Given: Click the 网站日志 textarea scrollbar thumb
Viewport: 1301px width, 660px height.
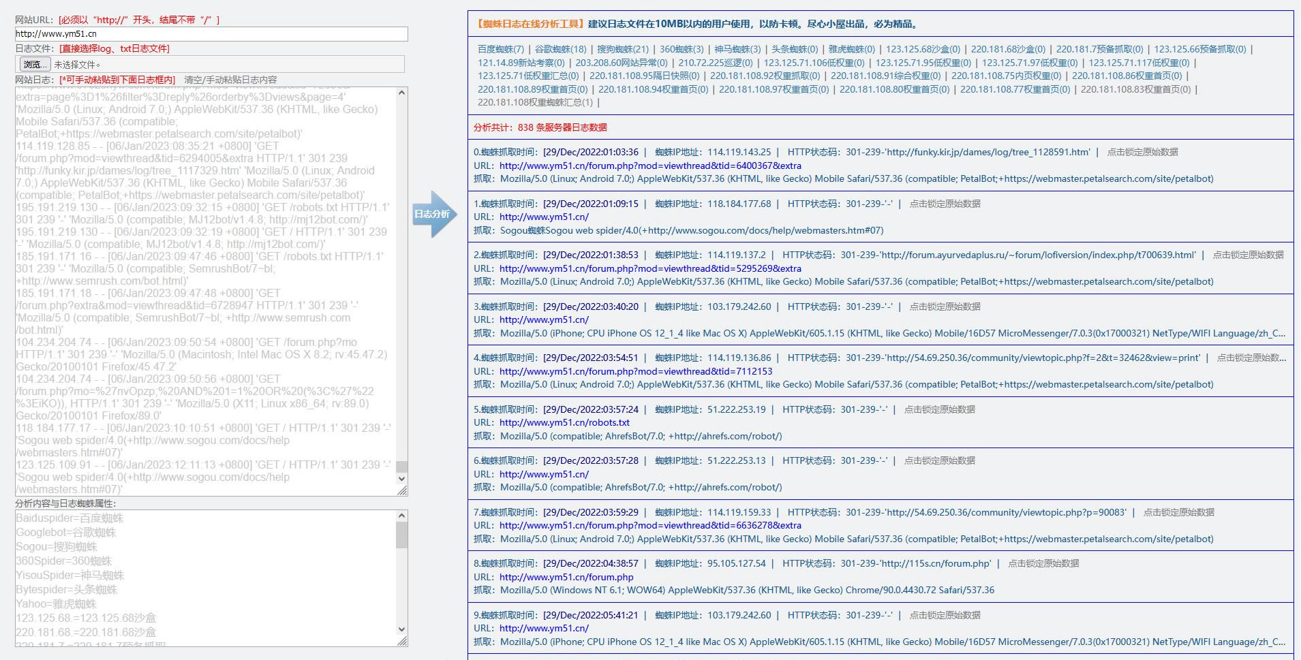Looking at the screenshot, I should 401,467.
